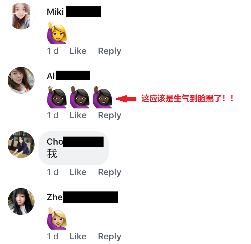
Task: Like Zhe's emoji comment
Action: [78, 236]
